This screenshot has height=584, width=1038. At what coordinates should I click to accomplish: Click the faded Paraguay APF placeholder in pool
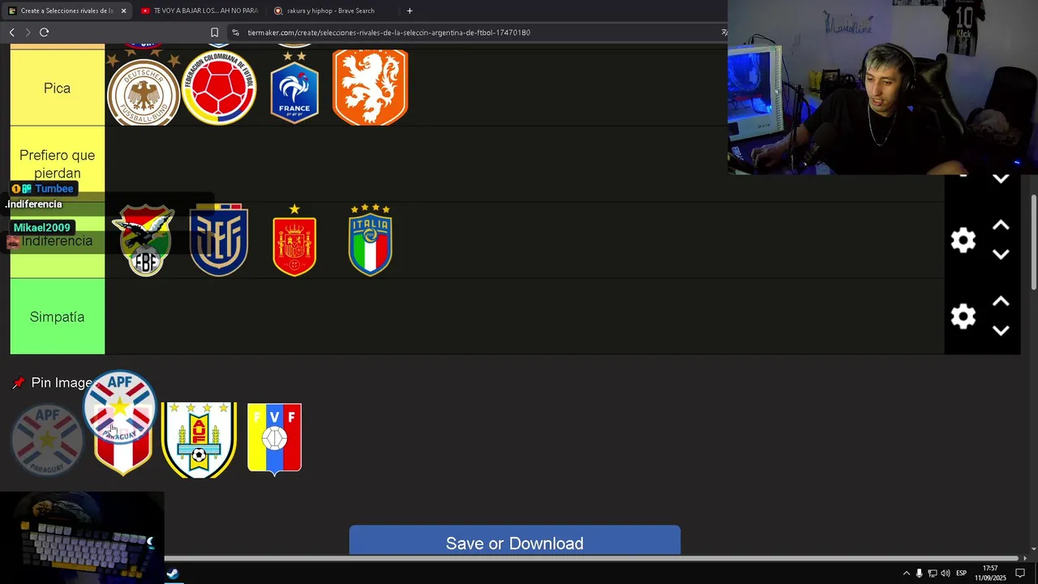point(47,440)
